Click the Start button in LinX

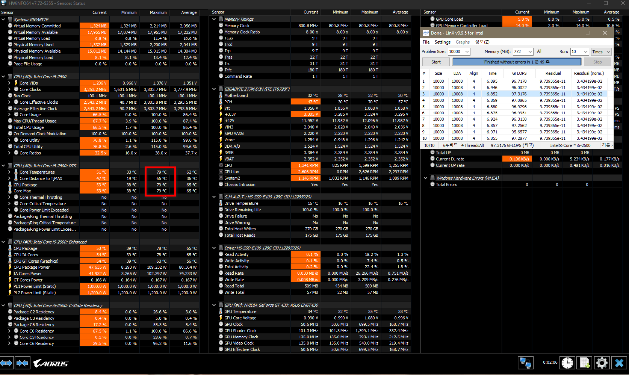(436, 62)
